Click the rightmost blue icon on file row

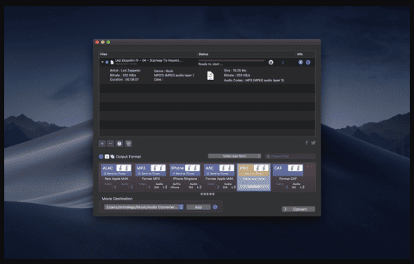point(308,62)
